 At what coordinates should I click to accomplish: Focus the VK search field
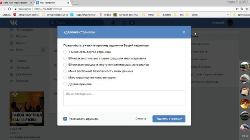pyautogui.click(x=77, y=23)
